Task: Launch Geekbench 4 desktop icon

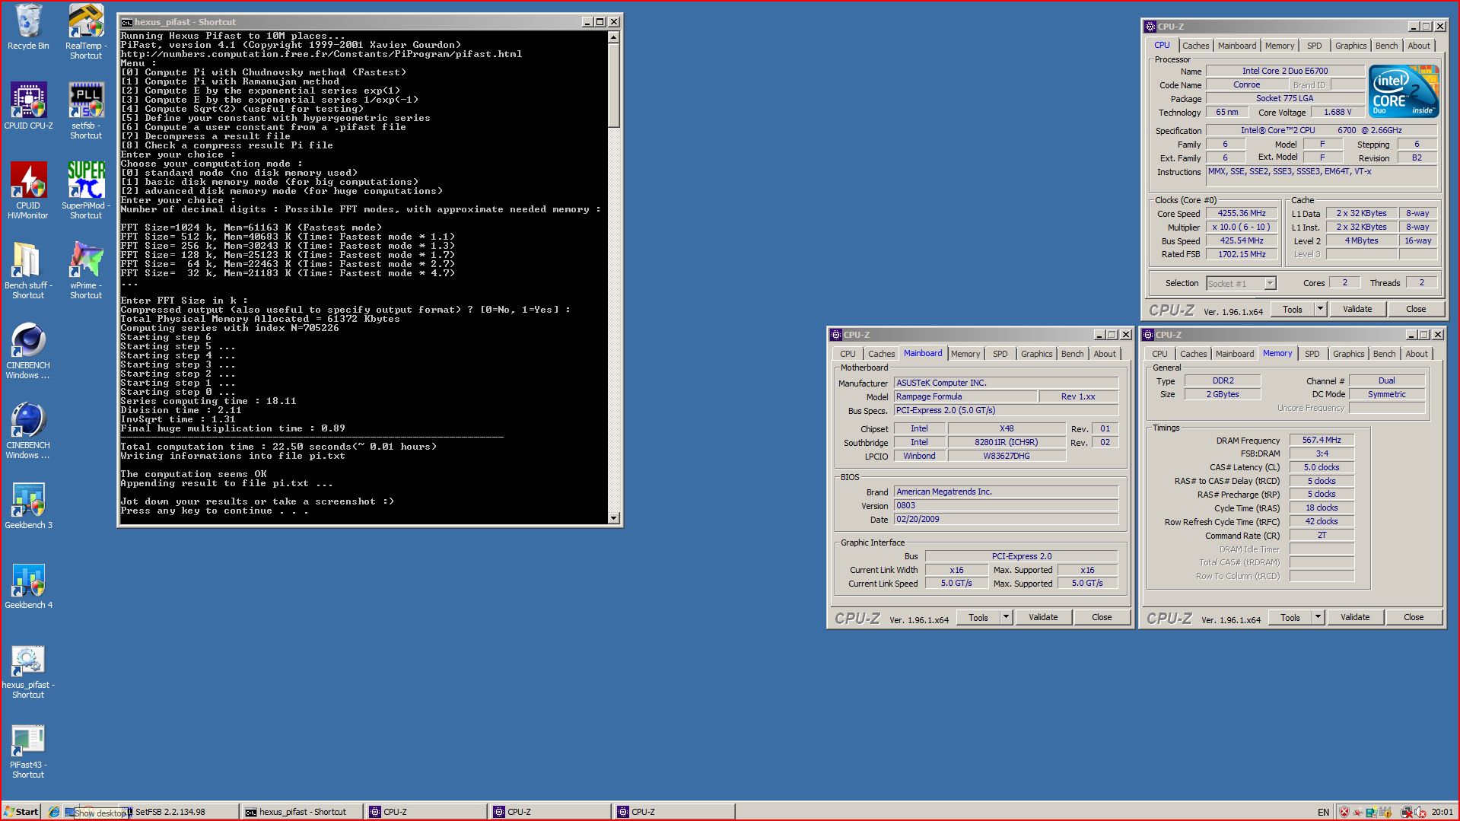Action: [28, 586]
